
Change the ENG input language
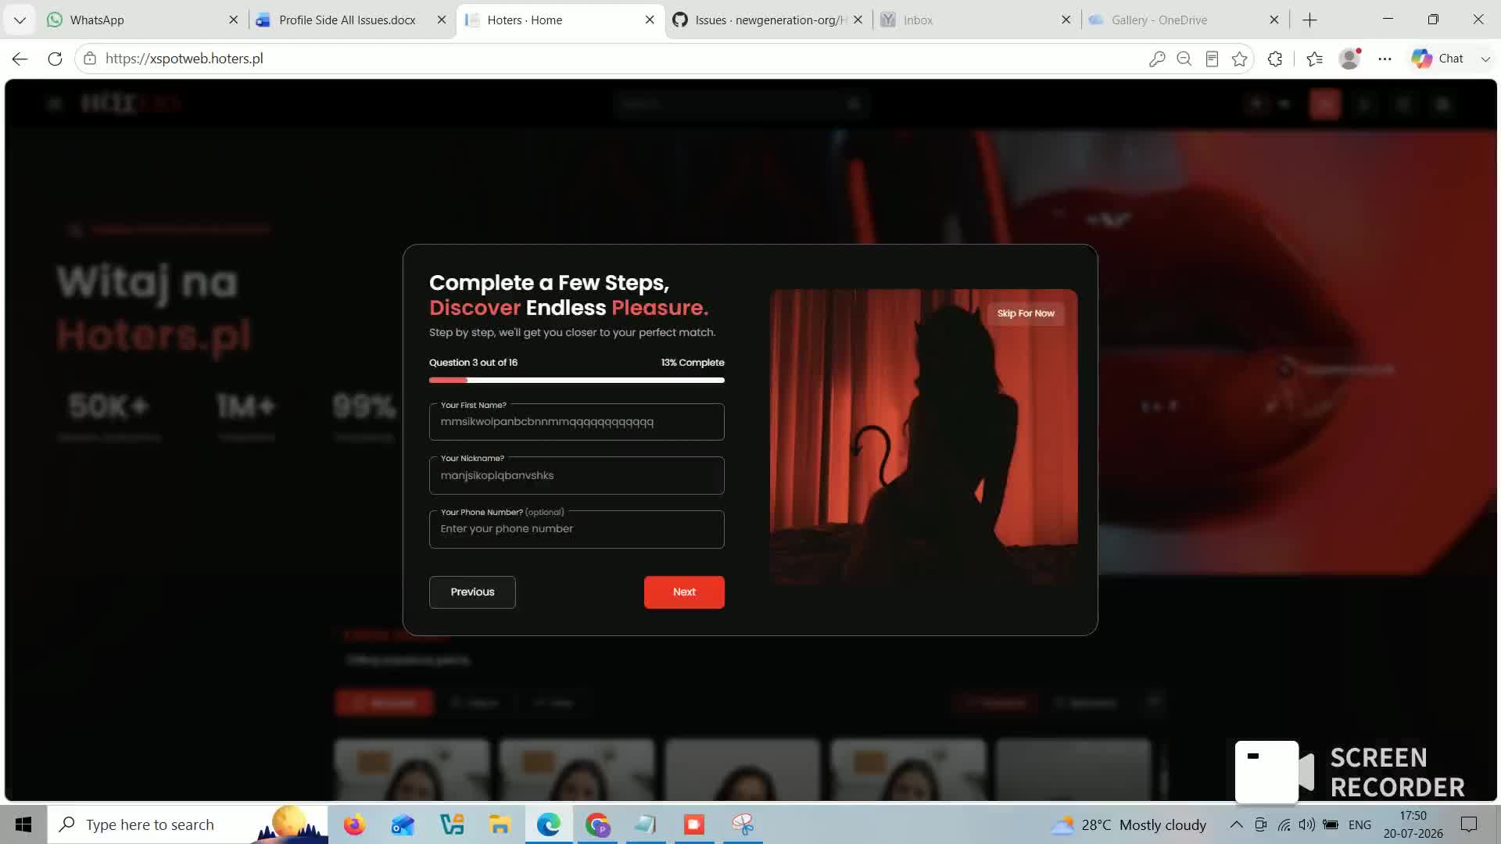[1359, 824]
